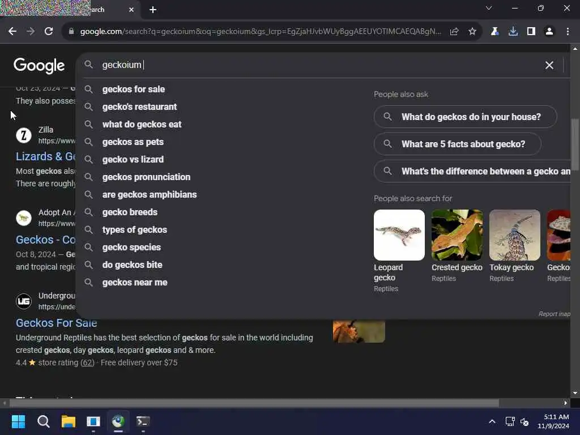Click the URL address bar
Viewport: 580px width, 435px height.
tap(261, 32)
